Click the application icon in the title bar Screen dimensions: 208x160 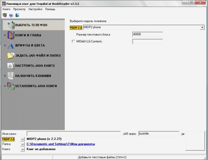[3, 3]
